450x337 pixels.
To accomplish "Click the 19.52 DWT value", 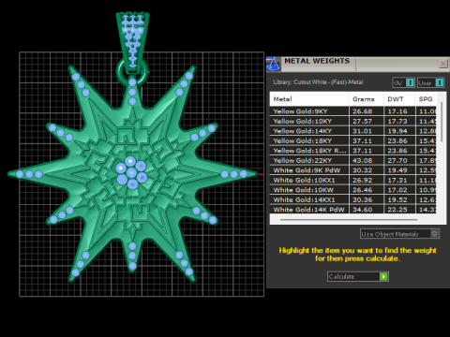I will (x=397, y=199).
